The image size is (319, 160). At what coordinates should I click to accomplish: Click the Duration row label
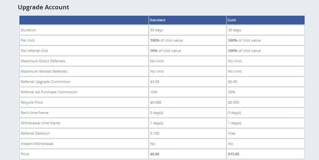28,30
